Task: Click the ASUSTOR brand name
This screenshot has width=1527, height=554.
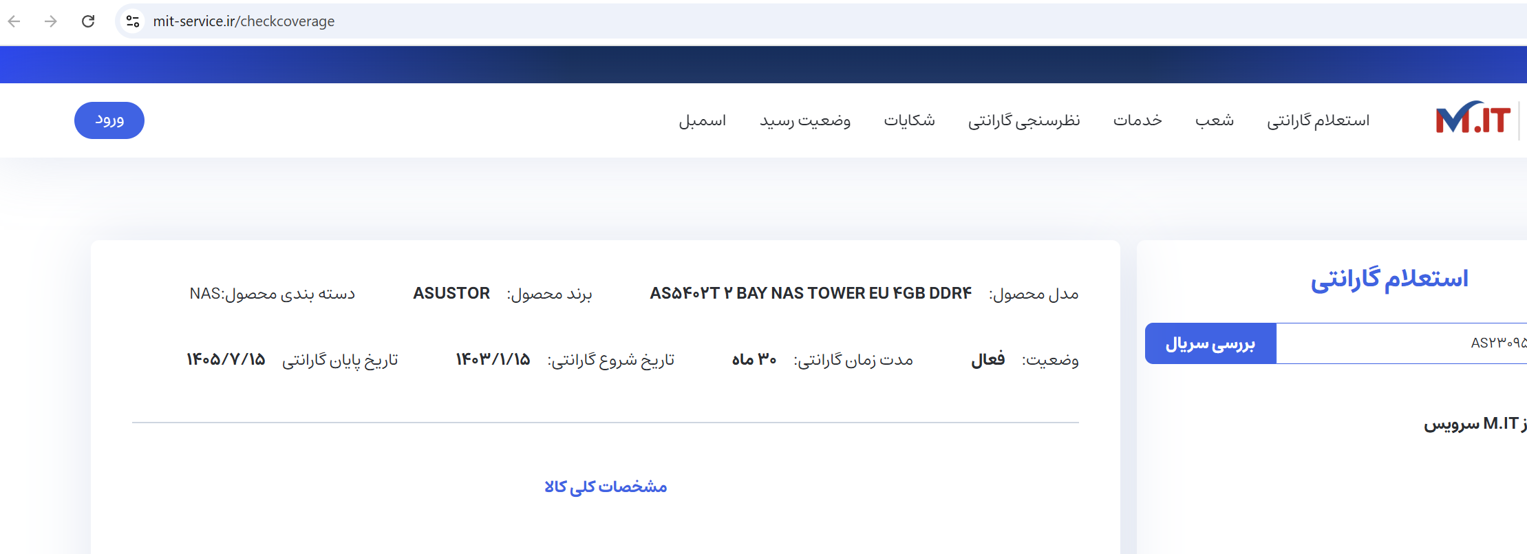Action: [451, 294]
